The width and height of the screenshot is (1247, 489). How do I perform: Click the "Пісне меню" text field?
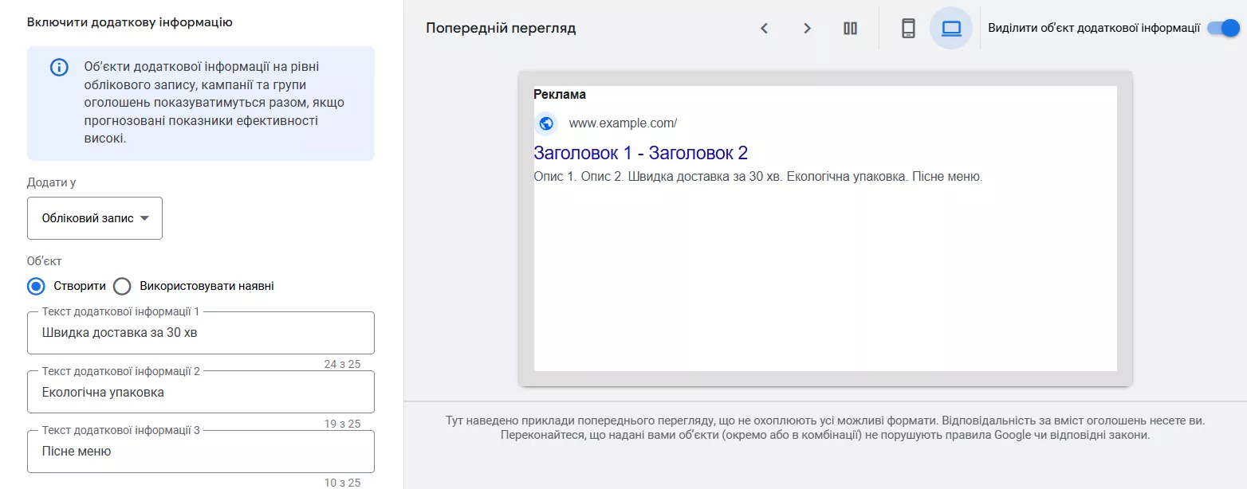pyautogui.click(x=200, y=451)
